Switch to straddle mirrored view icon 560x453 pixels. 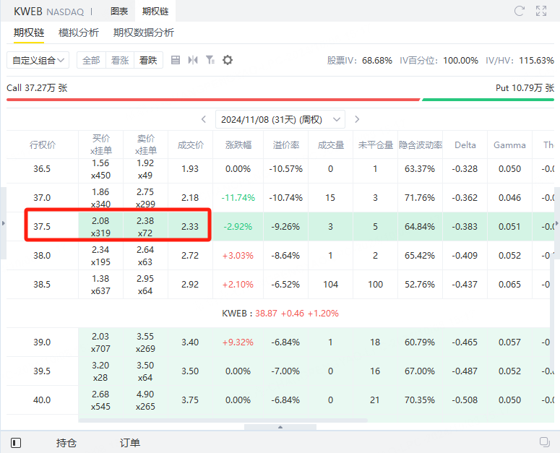coord(193,60)
